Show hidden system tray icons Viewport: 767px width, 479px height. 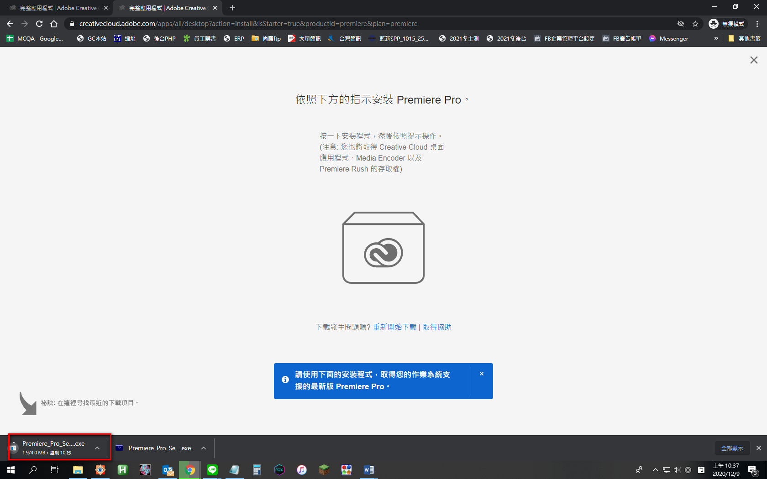(x=655, y=469)
